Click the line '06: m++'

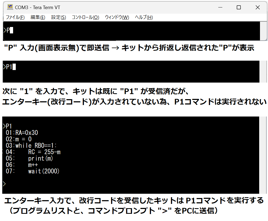point(22,165)
